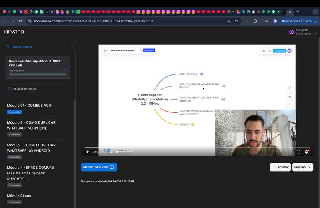Close the active Kirvano tab
320x208 pixels.
click(290, 12)
